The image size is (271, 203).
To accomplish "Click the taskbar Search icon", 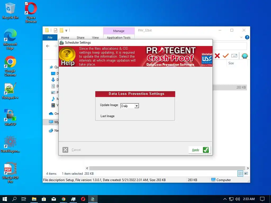I will (x=14, y=199).
